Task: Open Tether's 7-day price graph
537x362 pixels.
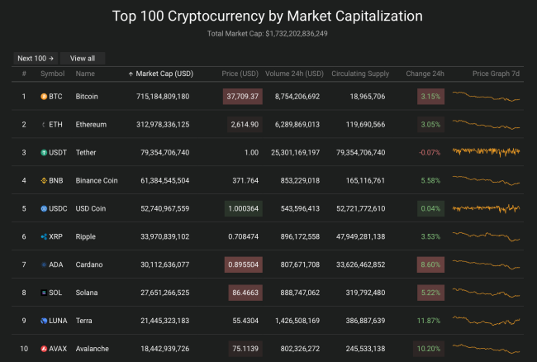Action: 486,151
